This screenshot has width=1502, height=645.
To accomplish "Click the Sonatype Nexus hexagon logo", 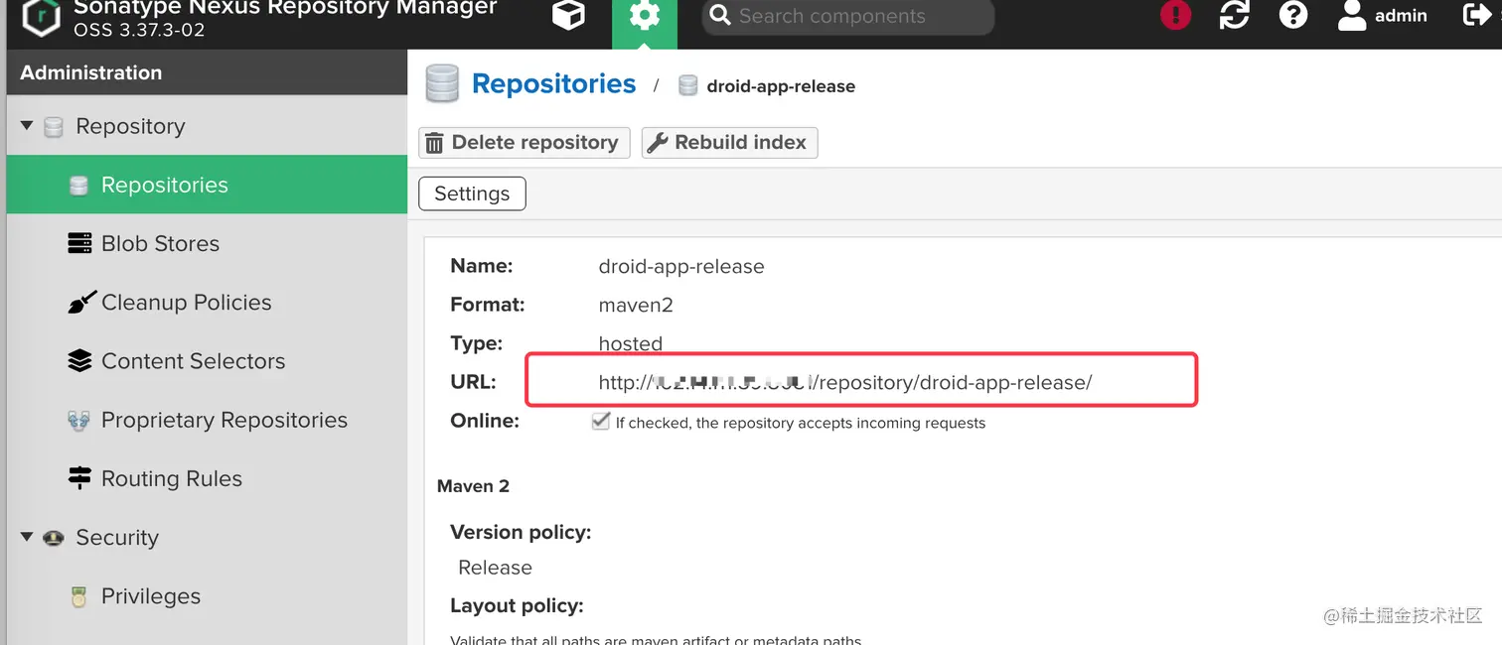I will (41, 17).
